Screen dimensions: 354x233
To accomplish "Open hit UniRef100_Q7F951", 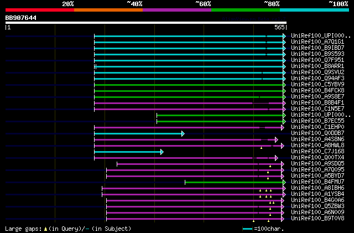I will tap(317, 60).
